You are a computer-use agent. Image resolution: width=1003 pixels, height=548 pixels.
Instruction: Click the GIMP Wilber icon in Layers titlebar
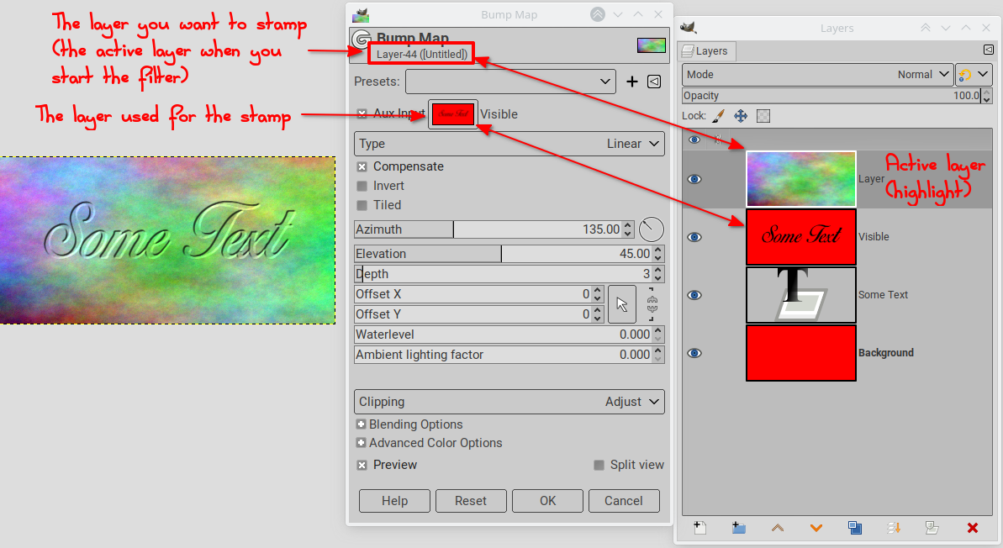click(x=689, y=28)
